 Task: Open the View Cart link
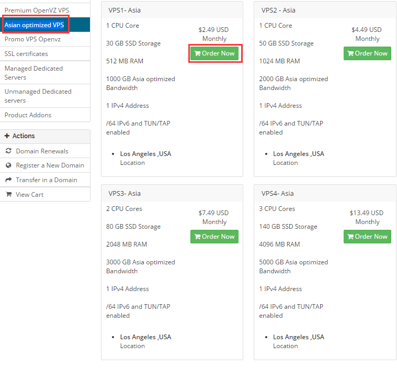(x=29, y=195)
